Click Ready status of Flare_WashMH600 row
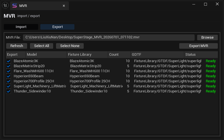 tap(211, 71)
